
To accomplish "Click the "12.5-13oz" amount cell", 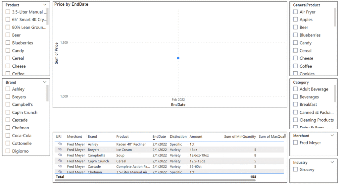I will point(197,161).
